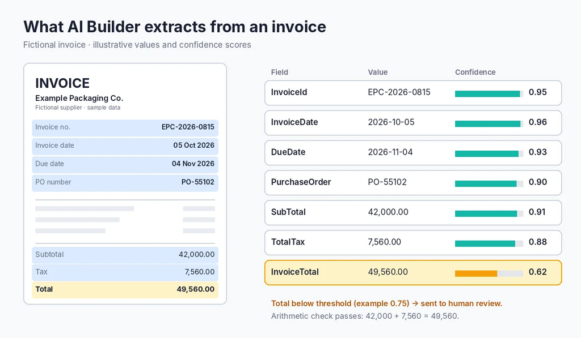Click extracted value 2026-11-04
Viewport: 581px width, 338px height.
click(390, 152)
